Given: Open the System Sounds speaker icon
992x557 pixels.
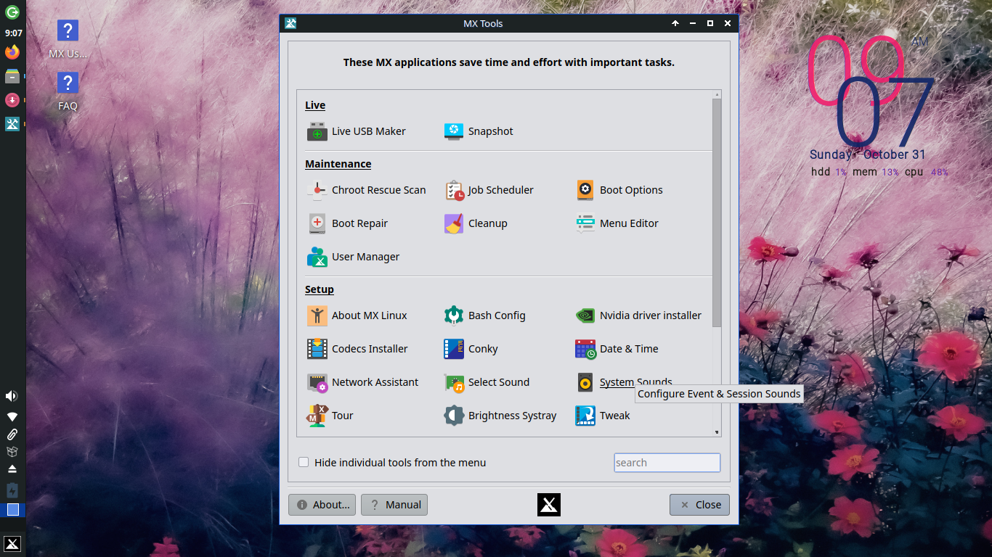Looking at the screenshot, I should pos(585,382).
